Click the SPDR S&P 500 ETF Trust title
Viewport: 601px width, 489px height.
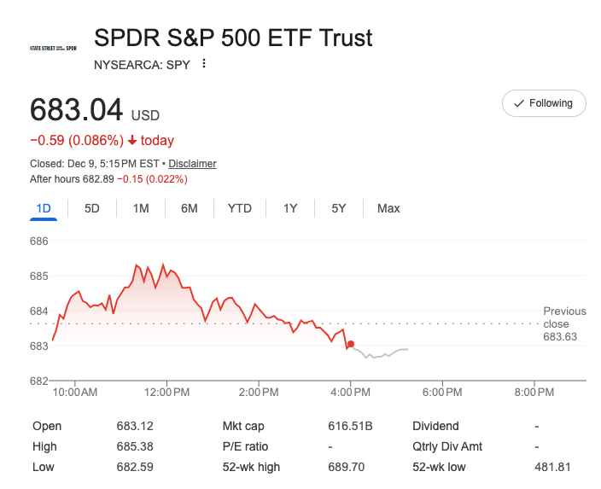[x=233, y=38]
